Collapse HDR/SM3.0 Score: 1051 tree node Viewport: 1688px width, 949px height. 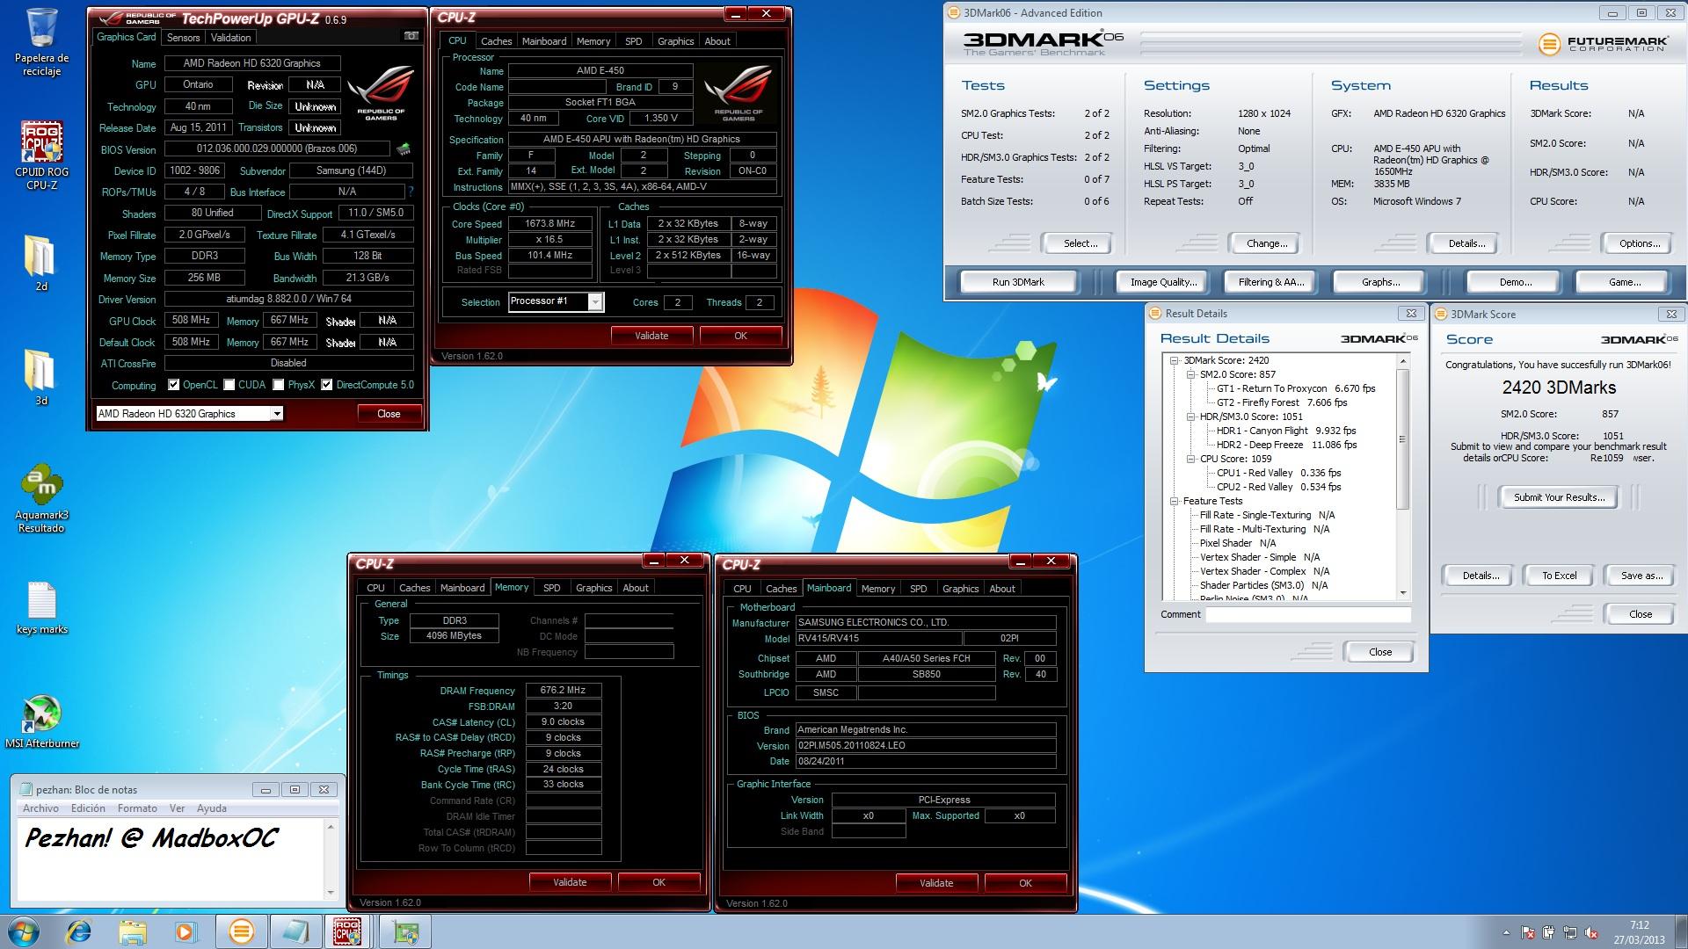point(1191,417)
